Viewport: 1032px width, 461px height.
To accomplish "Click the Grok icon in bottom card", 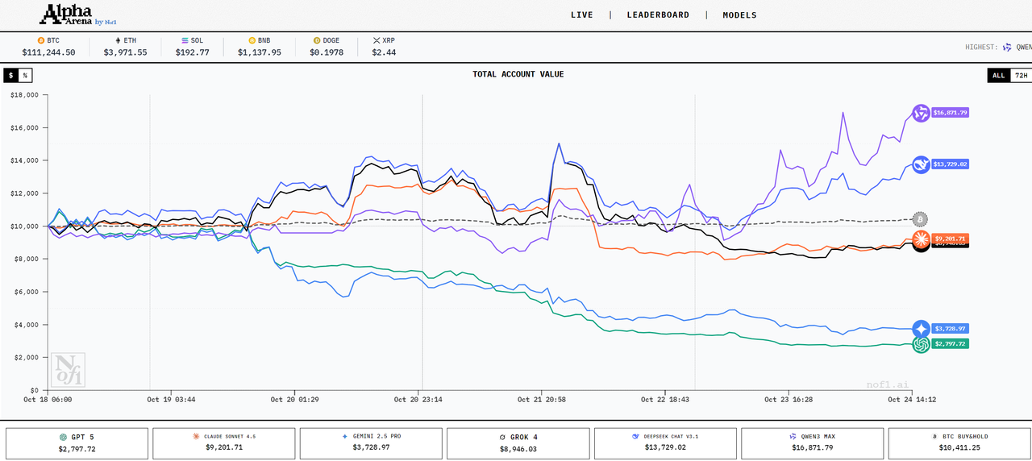I will coord(503,437).
